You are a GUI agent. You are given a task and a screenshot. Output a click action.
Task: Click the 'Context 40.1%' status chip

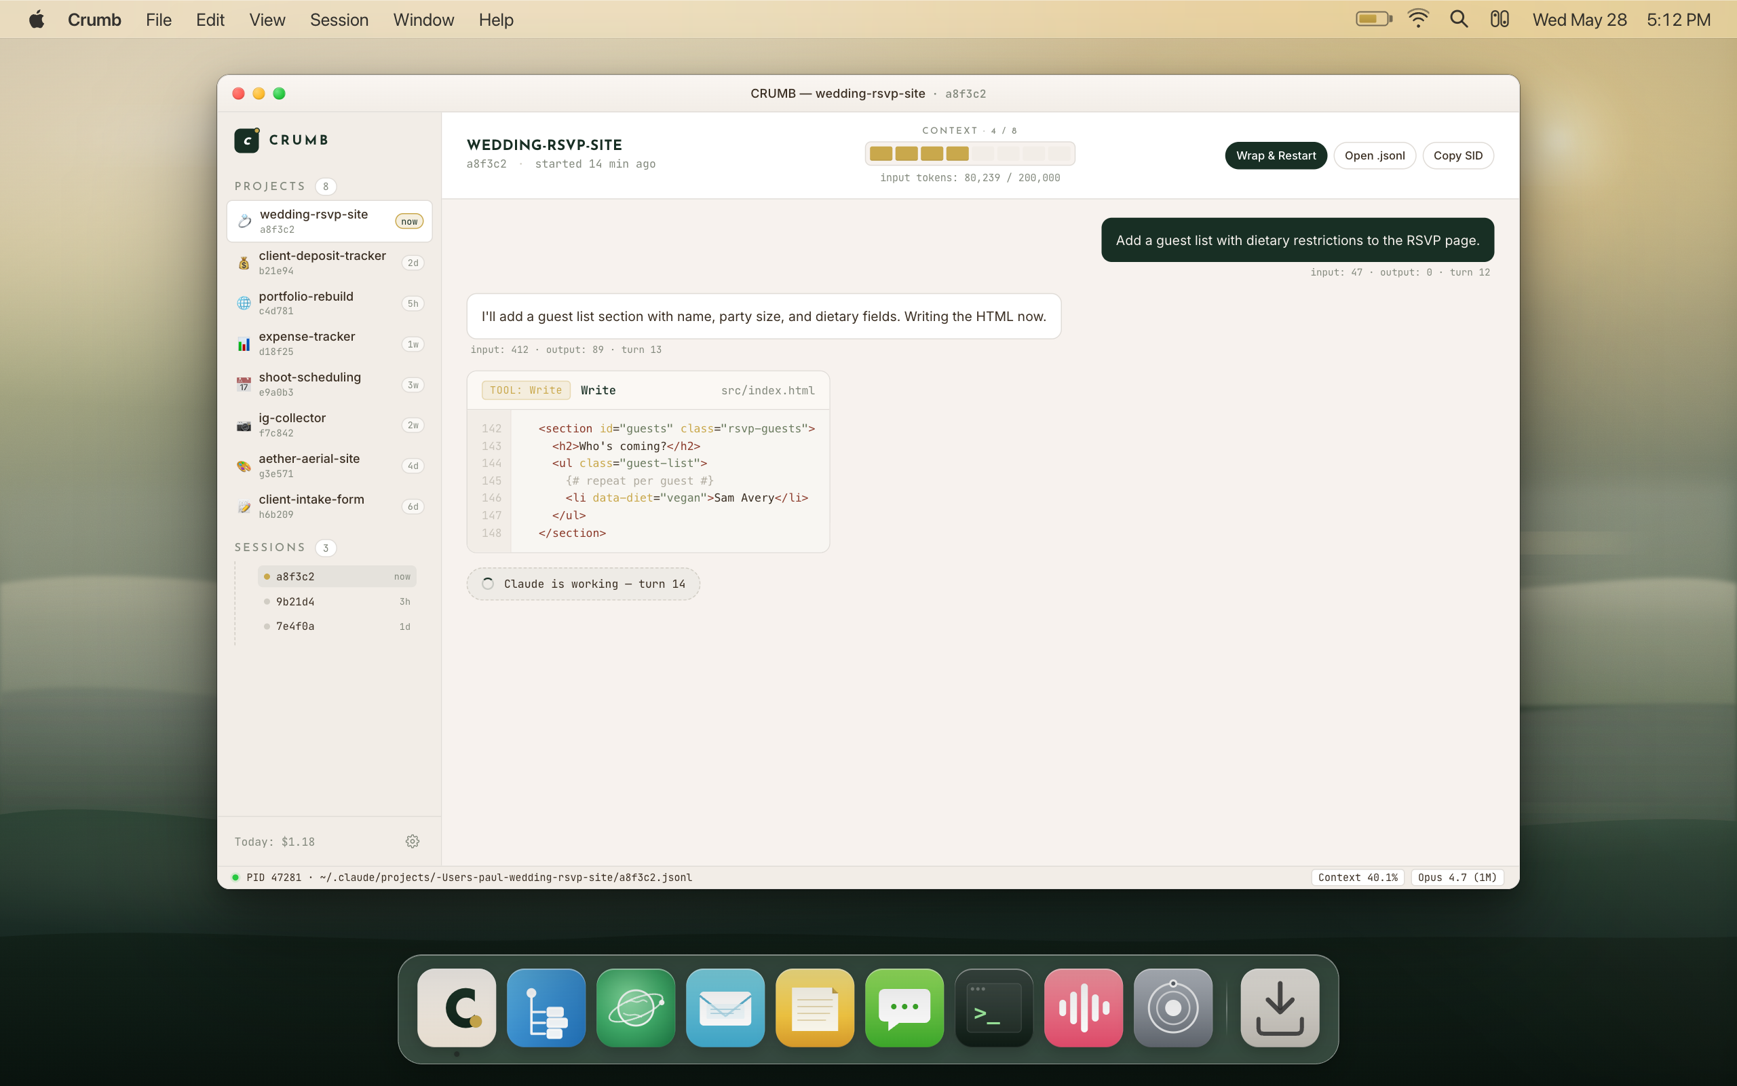[1357, 877]
